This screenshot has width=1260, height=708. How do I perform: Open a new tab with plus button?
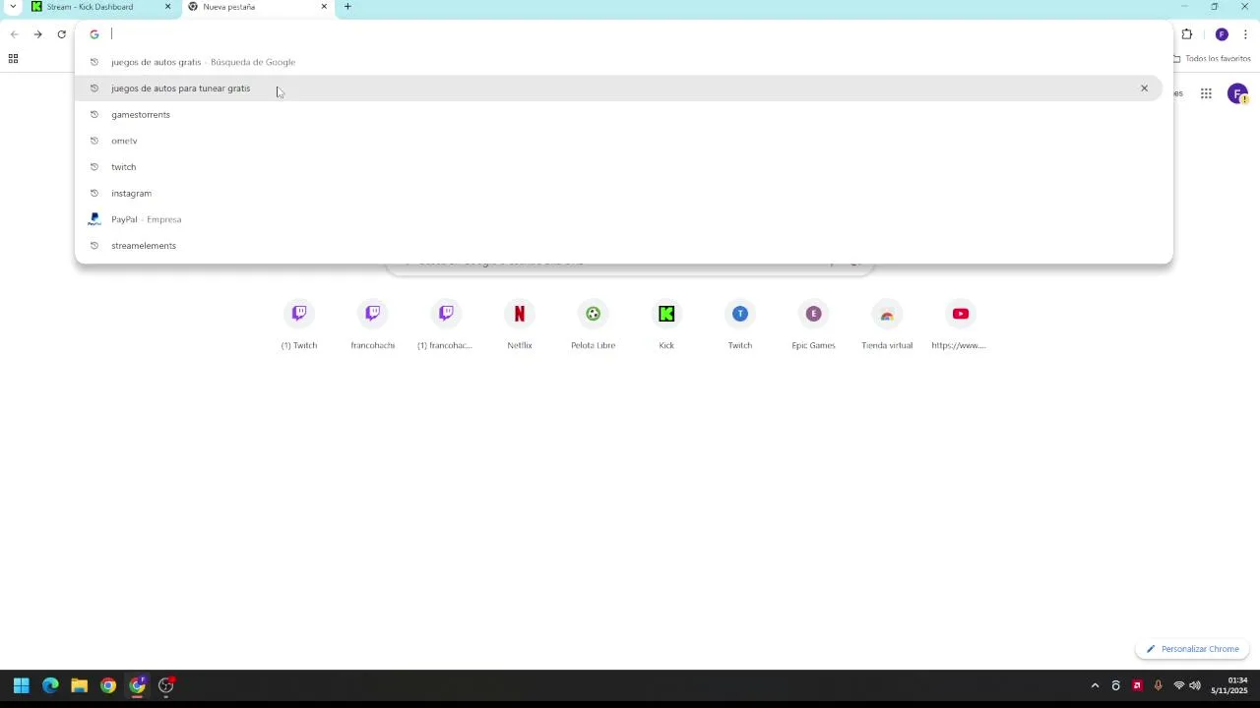coord(347,7)
